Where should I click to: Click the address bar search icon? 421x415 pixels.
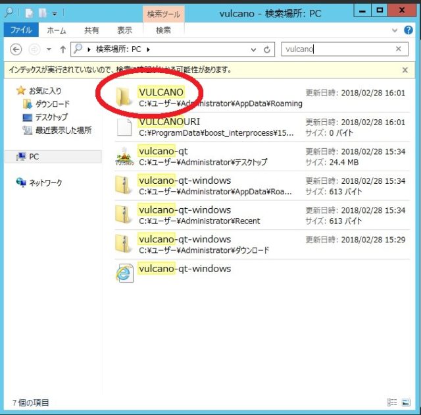[x=78, y=49]
